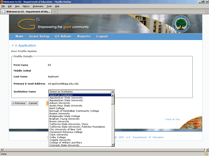Select California State University, Chico
This screenshot has height=156, width=209.
pyautogui.click(x=80, y=124)
